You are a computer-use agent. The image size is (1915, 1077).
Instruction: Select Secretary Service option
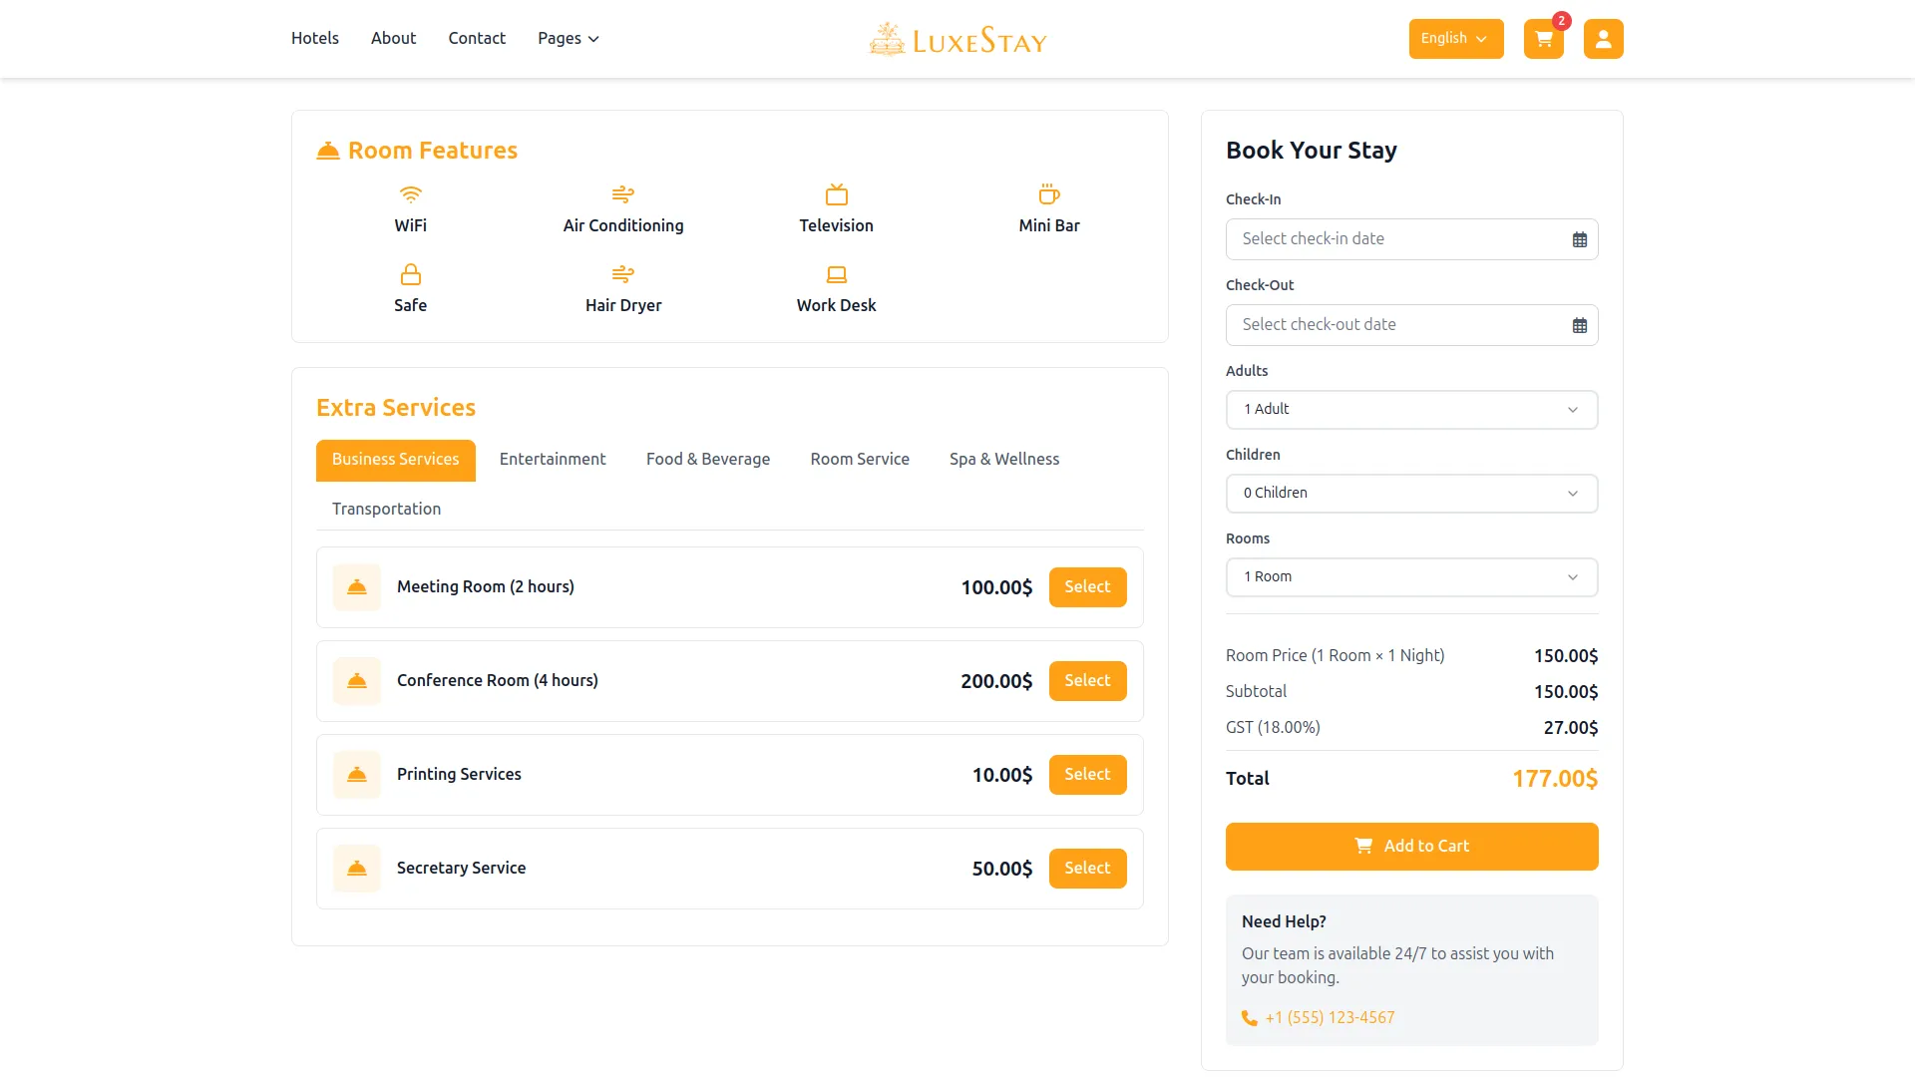pos(1087,869)
